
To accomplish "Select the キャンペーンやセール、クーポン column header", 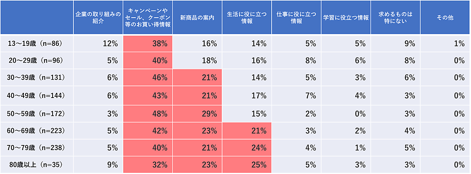I will coord(148,18).
